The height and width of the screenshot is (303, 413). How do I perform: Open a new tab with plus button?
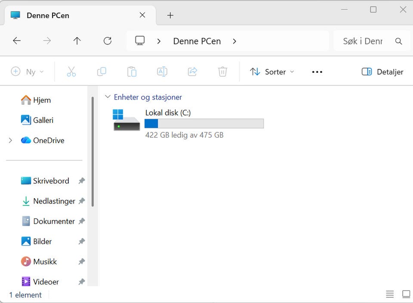click(170, 16)
